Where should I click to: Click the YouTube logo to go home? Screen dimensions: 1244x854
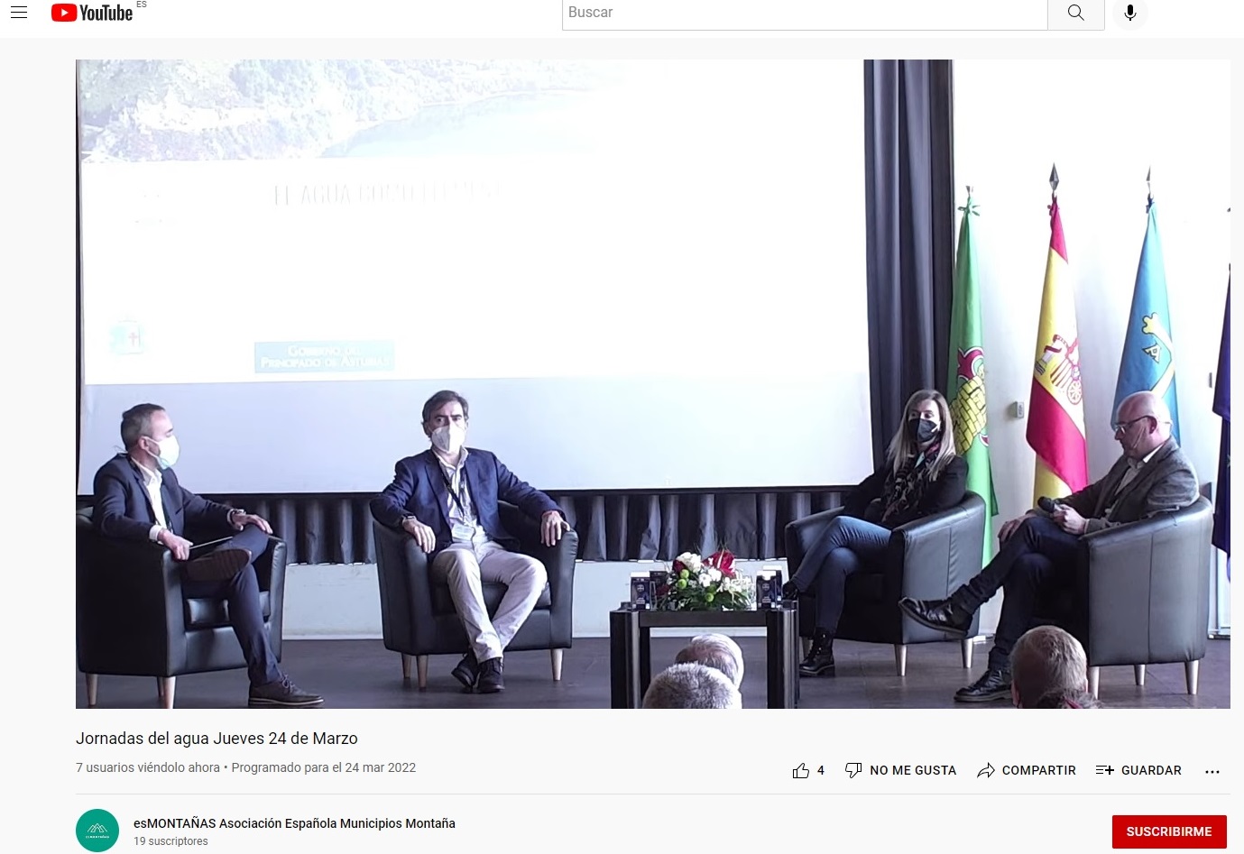(x=92, y=13)
